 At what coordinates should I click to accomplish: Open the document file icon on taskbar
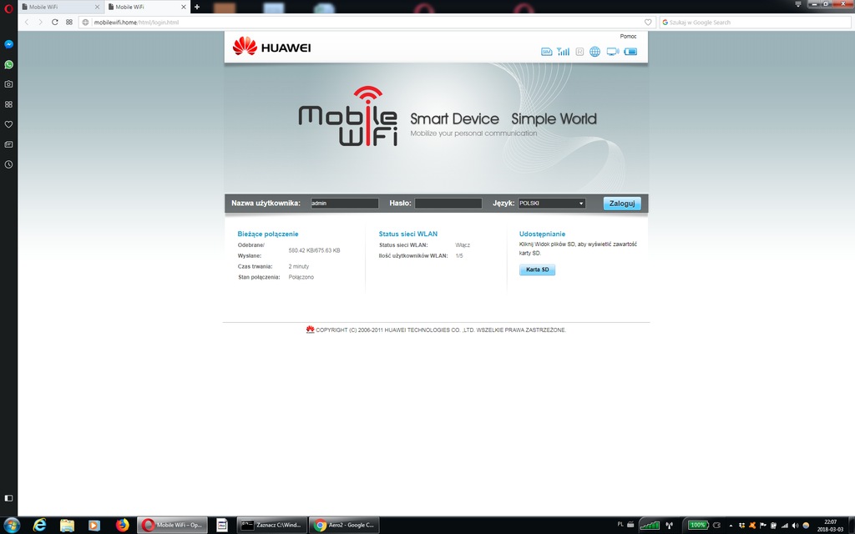coord(222,526)
